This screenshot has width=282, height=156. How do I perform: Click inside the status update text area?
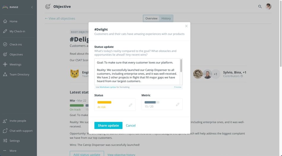pyautogui.click(x=137, y=72)
